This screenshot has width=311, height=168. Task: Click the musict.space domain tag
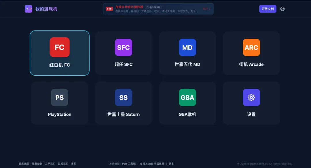153,7
